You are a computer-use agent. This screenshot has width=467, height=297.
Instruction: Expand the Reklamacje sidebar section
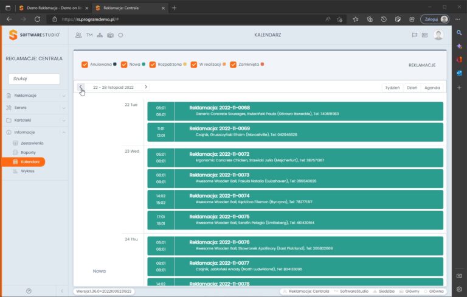36,96
